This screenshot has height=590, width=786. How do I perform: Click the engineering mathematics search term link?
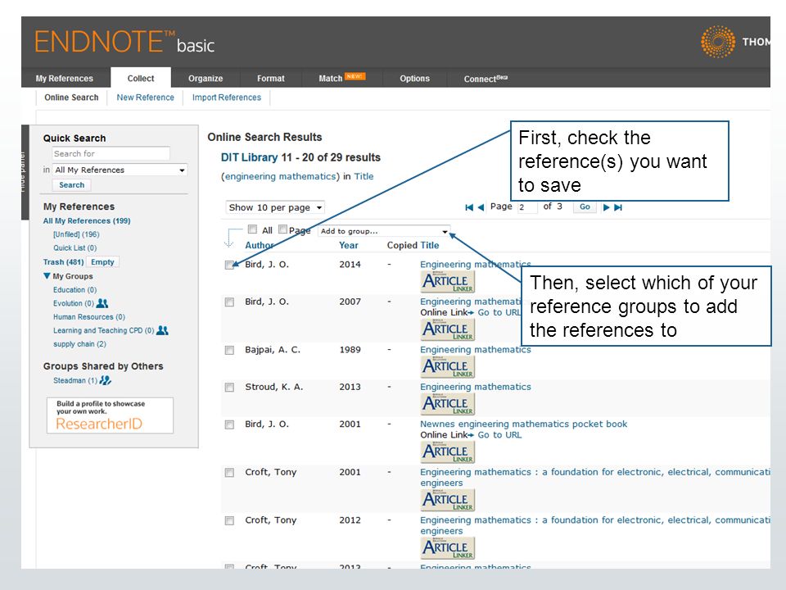coord(281,177)
